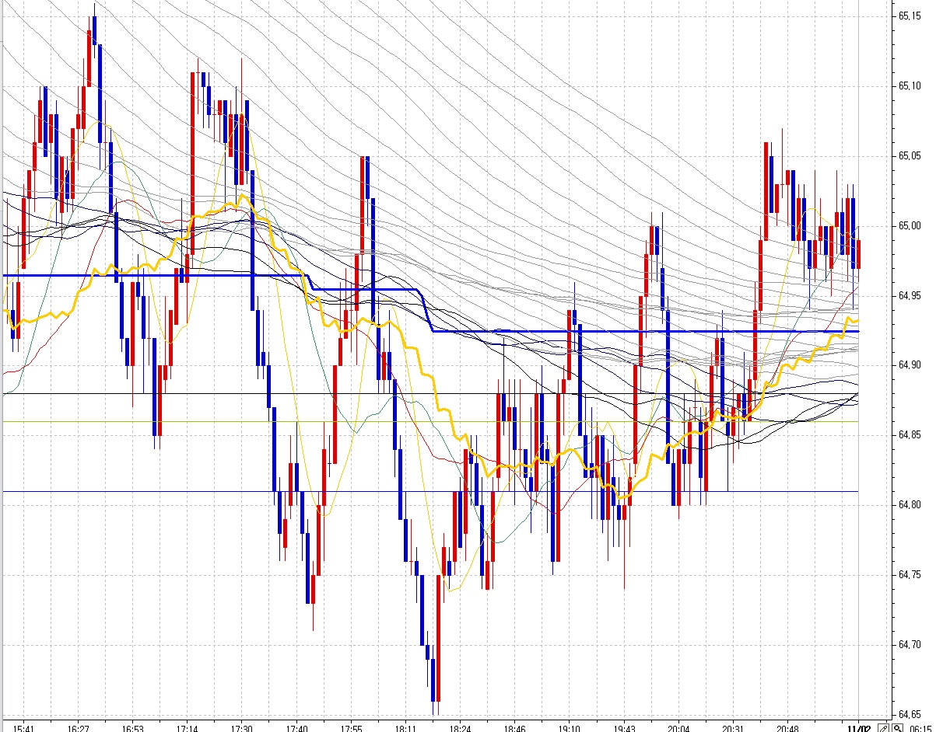This screenshot has height=732, width=936.
Task: Click the 19:10 time axis label
Action: [570, 728]
